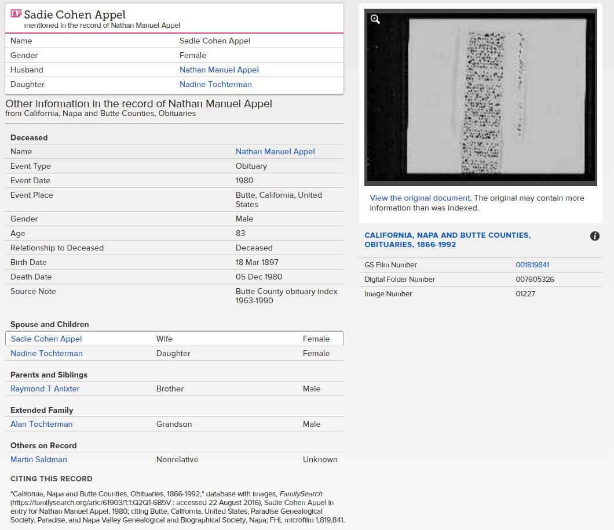Click Death Date value 05 Dec 1980
The image size is (614, 530).
pyautogui.click(x=258, y=277)
